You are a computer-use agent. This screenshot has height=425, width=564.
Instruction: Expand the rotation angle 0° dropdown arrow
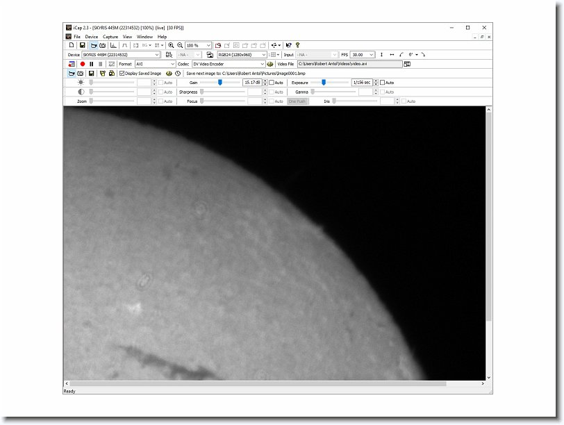[417, 55]
